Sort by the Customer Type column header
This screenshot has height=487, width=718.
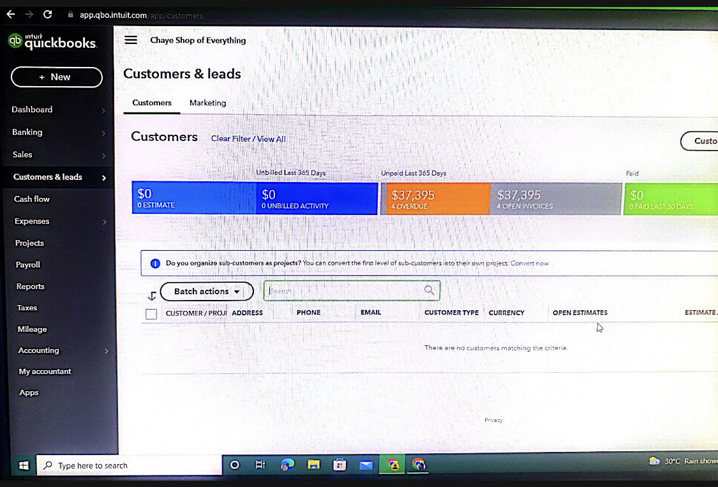(x=451, y=313)
